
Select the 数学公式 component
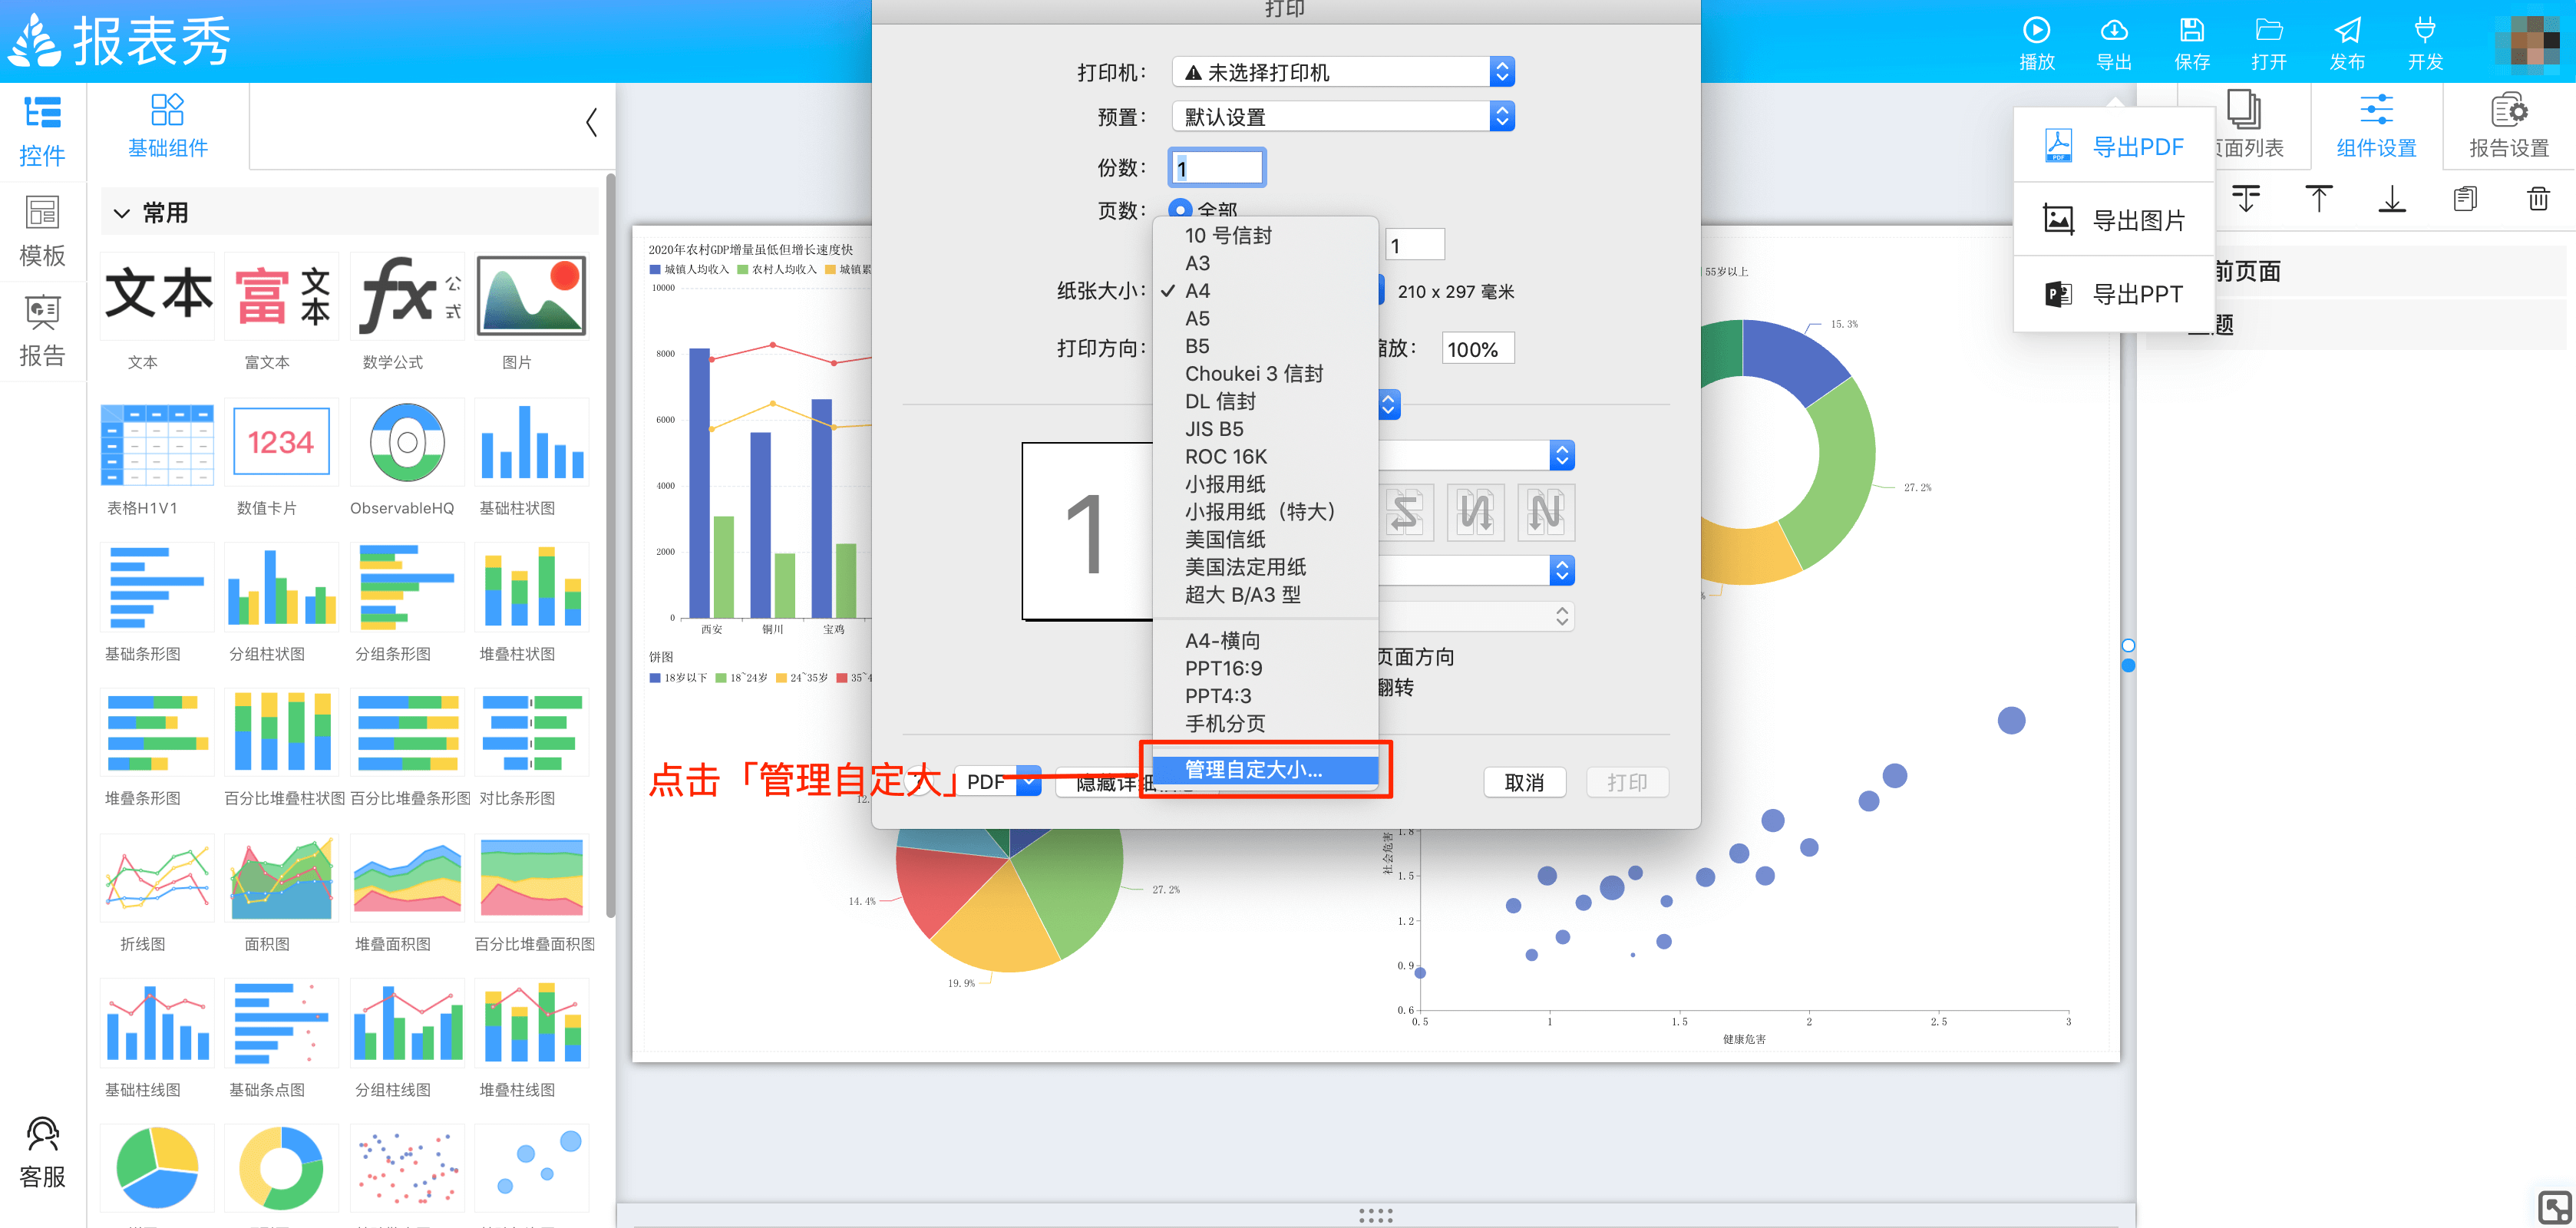click(407, 296)
